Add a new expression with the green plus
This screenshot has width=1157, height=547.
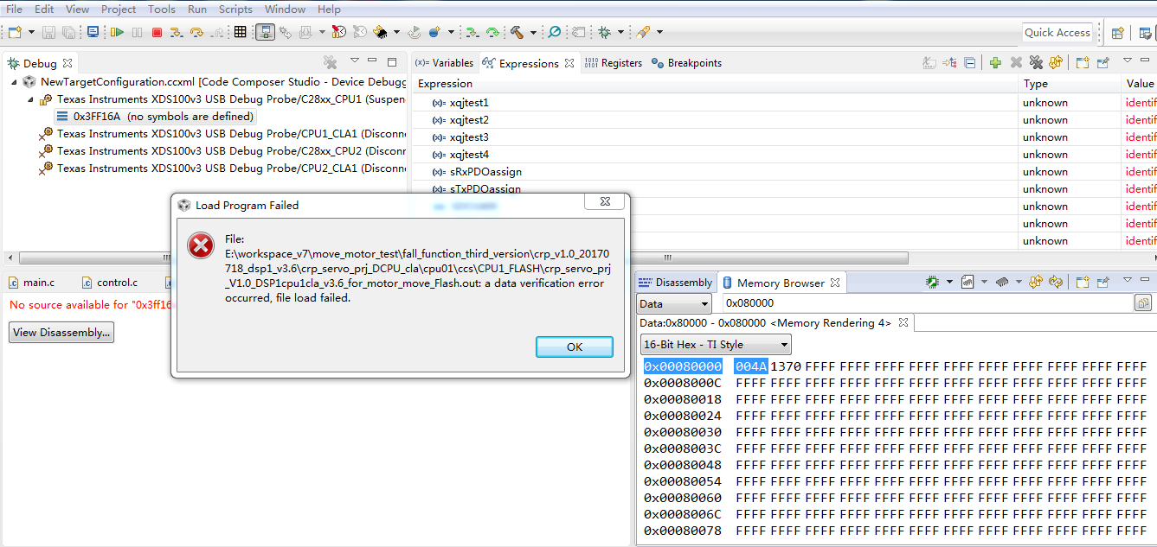995,62
